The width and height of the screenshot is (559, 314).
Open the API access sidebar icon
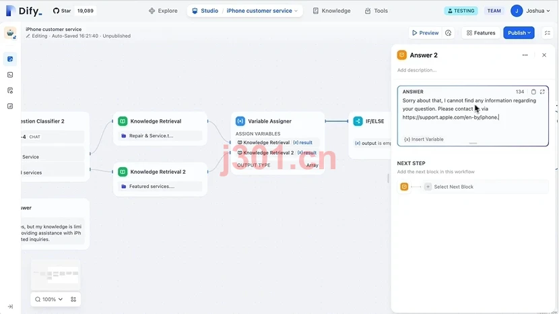coord(10,75)
